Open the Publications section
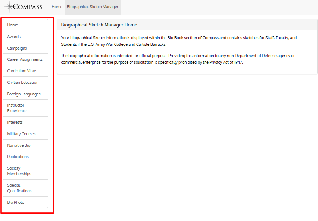 click(25, 157)
